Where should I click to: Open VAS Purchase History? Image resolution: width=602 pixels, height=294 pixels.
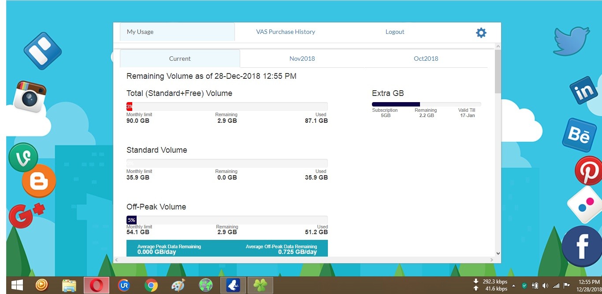click(x=286, y=32)
